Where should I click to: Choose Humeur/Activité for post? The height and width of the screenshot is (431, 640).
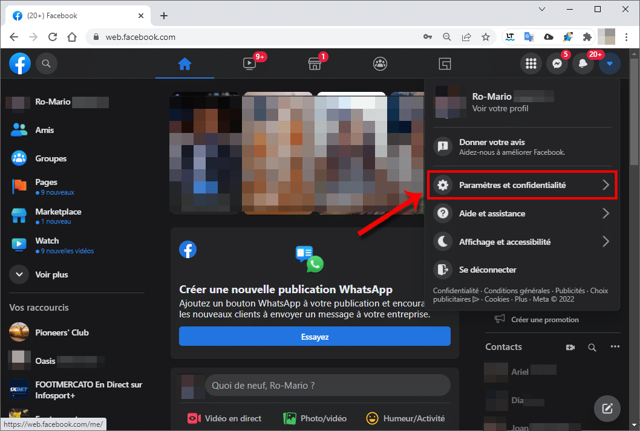point(405,418)
